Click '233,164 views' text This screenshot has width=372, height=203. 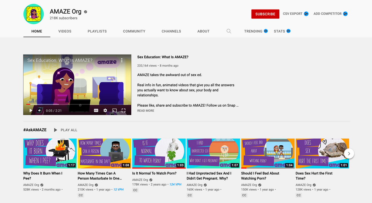(x=147, y=66)
